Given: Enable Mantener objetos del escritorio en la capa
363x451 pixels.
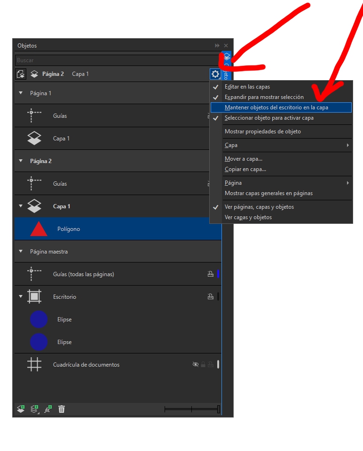Looking at the screenshot, I should tap(276, 107).
